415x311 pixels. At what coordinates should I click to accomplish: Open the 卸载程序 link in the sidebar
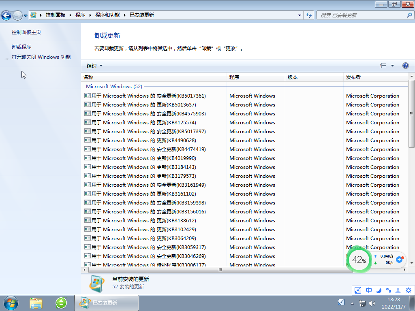[22, 46]
